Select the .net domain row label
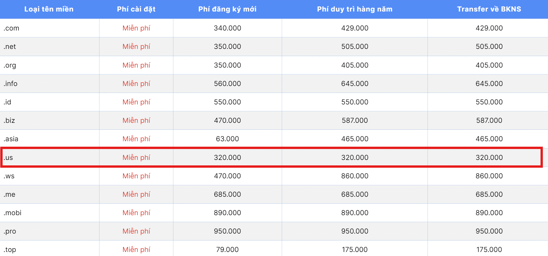This screenshot has height=256, width=548. click(10, 47)
